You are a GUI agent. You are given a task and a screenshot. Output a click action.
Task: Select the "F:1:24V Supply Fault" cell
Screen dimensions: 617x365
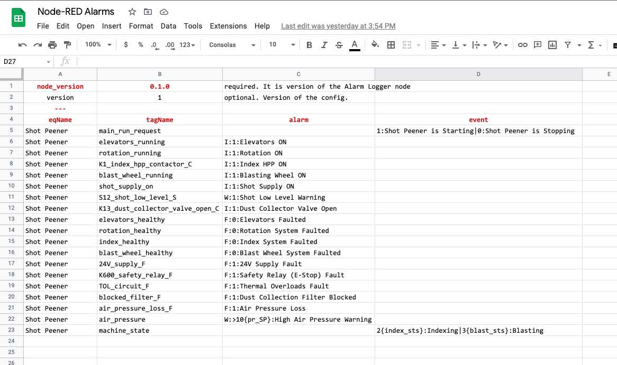pyautogui.click(x=298, y=264)
